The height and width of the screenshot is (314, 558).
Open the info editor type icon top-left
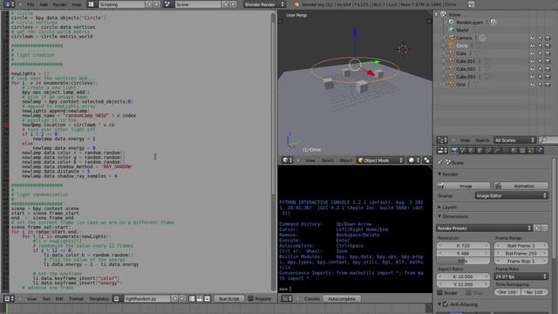click(9, 4)
